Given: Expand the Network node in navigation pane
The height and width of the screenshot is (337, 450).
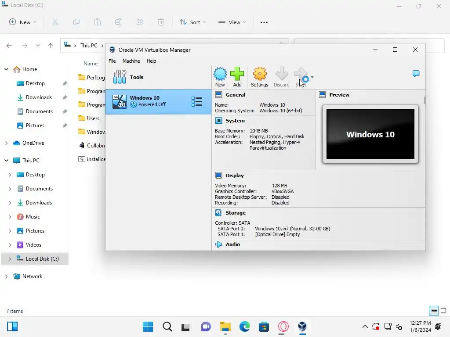Looking at the screenshot, I should (6, 276).
